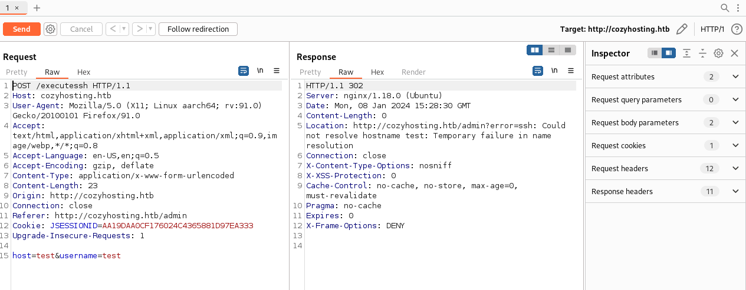Open the search icon in tab bar

[725, 8]
